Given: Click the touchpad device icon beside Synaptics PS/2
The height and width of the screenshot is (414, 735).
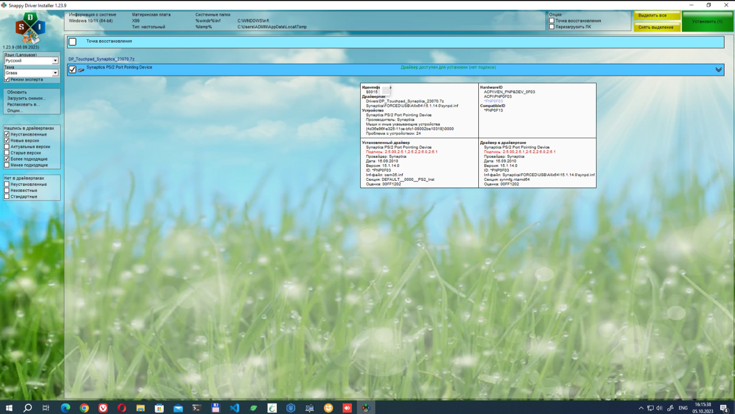Looking at the screenshot, I should click(x=81, y=69).
